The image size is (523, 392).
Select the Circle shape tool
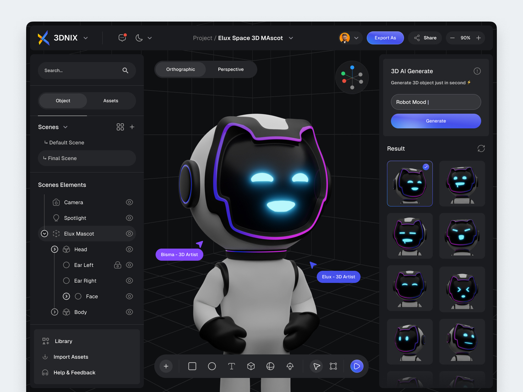(212, 366)
